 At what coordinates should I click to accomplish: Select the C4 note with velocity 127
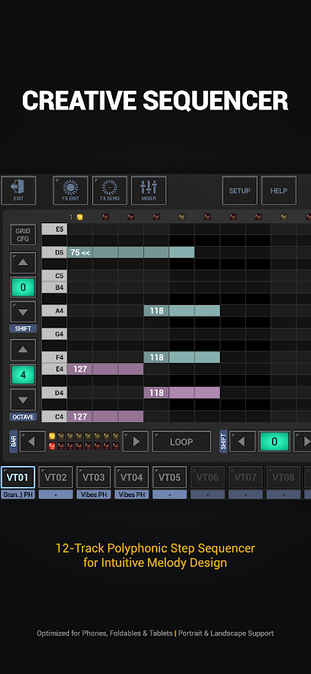(x=105, y=416)
